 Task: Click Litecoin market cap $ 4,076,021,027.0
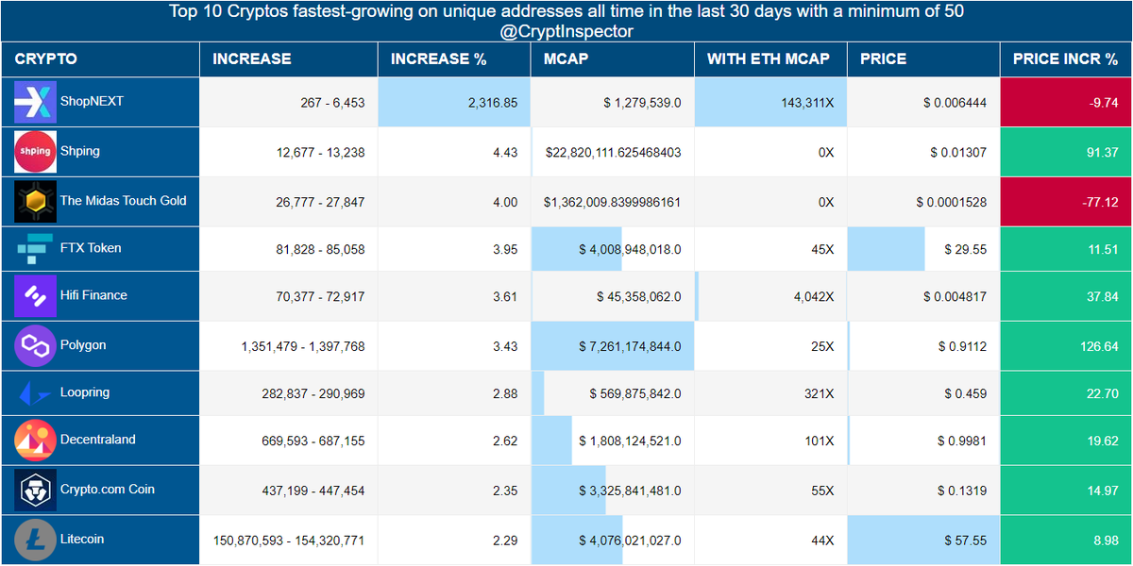click(631, 541)
